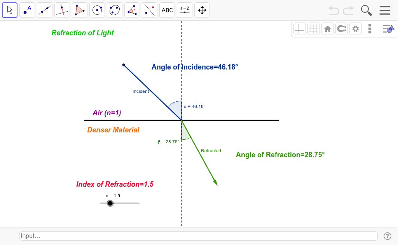Click the 'Denser Material' label
Screen dimensions: 398x245
tap(113, 130)
